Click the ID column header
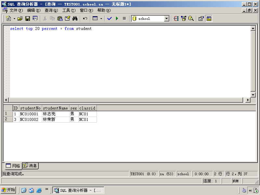 pyautogui.click(x=16, y=108)
